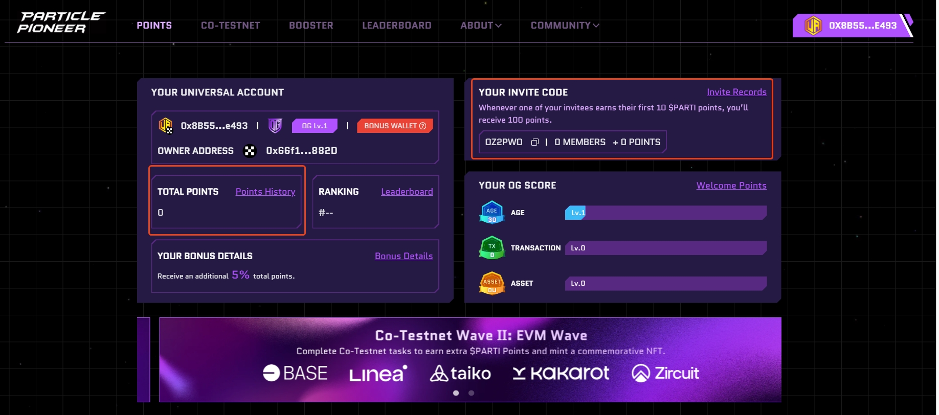Open the Booster tab
The height and width of the screenshot is (415, 939).
coord(311,26)
